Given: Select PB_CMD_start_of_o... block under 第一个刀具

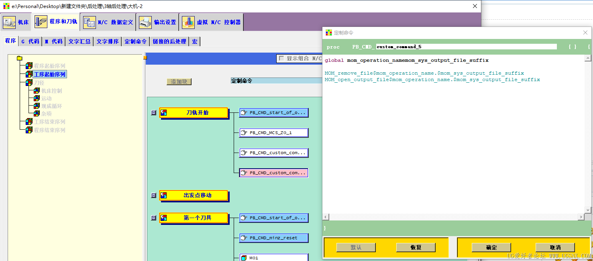Looking at the screenshot, I should pos(274,218).
